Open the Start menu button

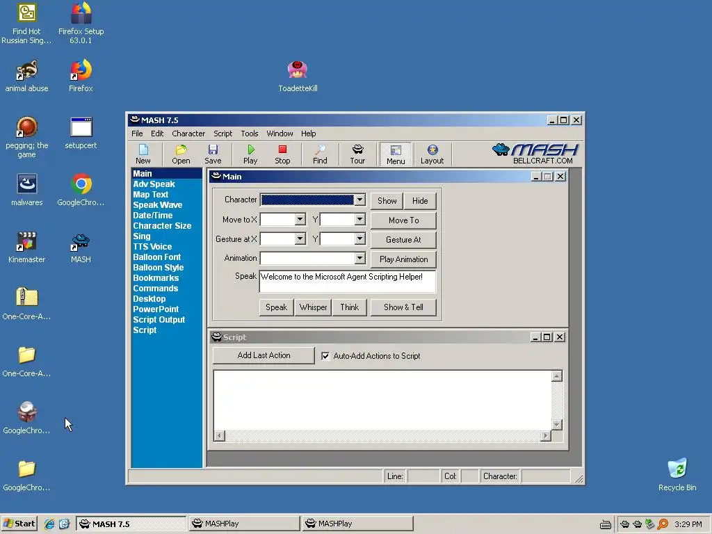19,524
